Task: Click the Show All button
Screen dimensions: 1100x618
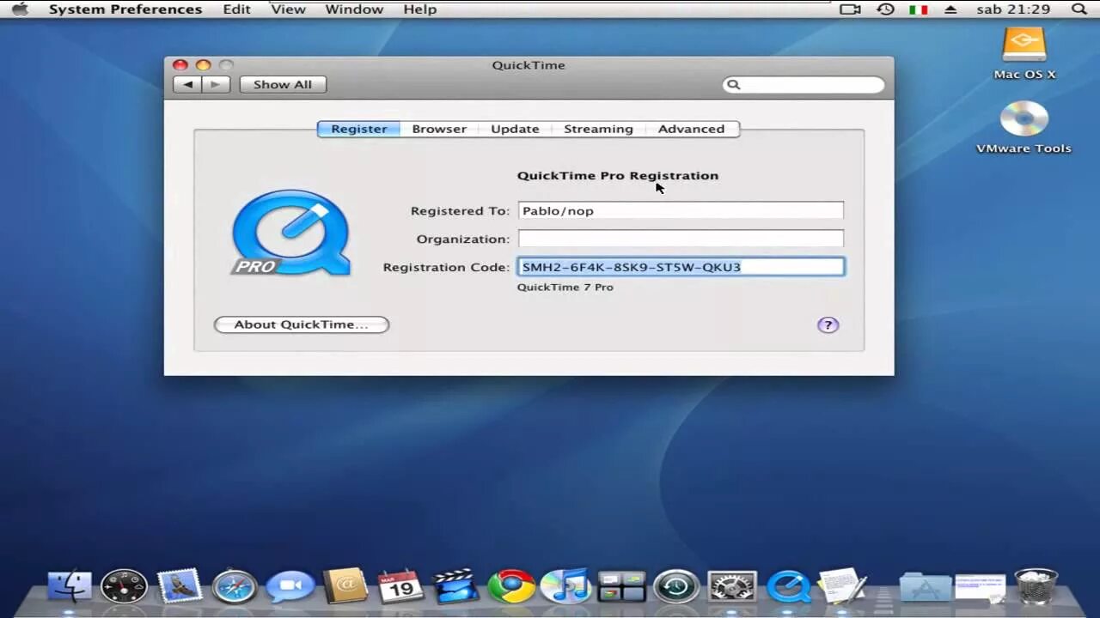Action: click(x=283, y=84)
